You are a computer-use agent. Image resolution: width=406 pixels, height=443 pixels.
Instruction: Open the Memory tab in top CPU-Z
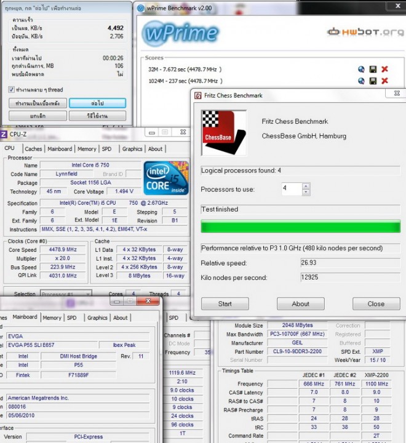87,149
